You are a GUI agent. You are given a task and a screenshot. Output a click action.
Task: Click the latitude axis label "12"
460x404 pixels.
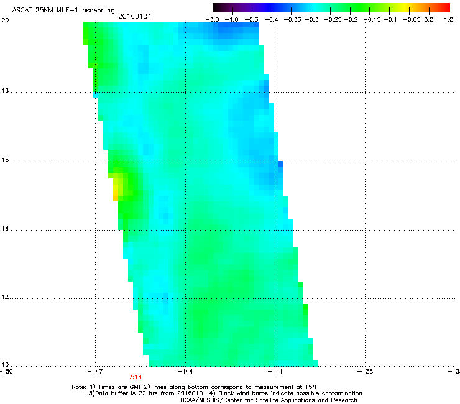click(x=5, y=297)
